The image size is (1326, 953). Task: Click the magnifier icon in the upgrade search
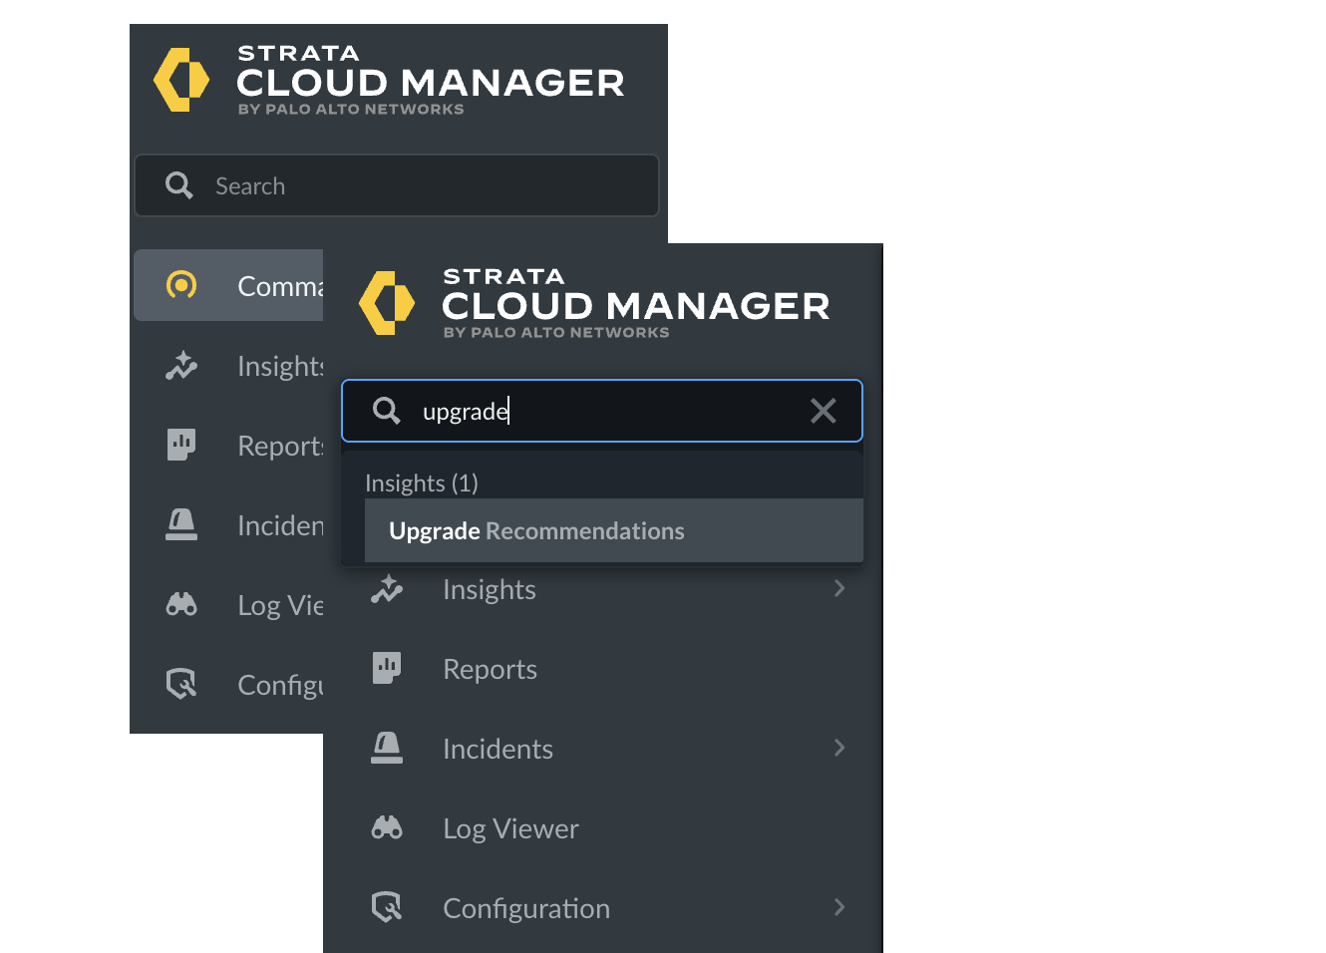coord(386,411)
